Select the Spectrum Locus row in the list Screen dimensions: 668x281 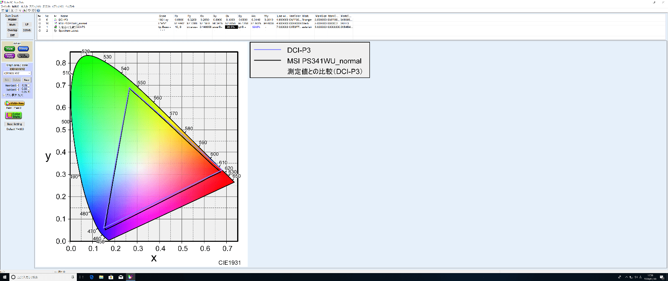[x=68, y=31]
